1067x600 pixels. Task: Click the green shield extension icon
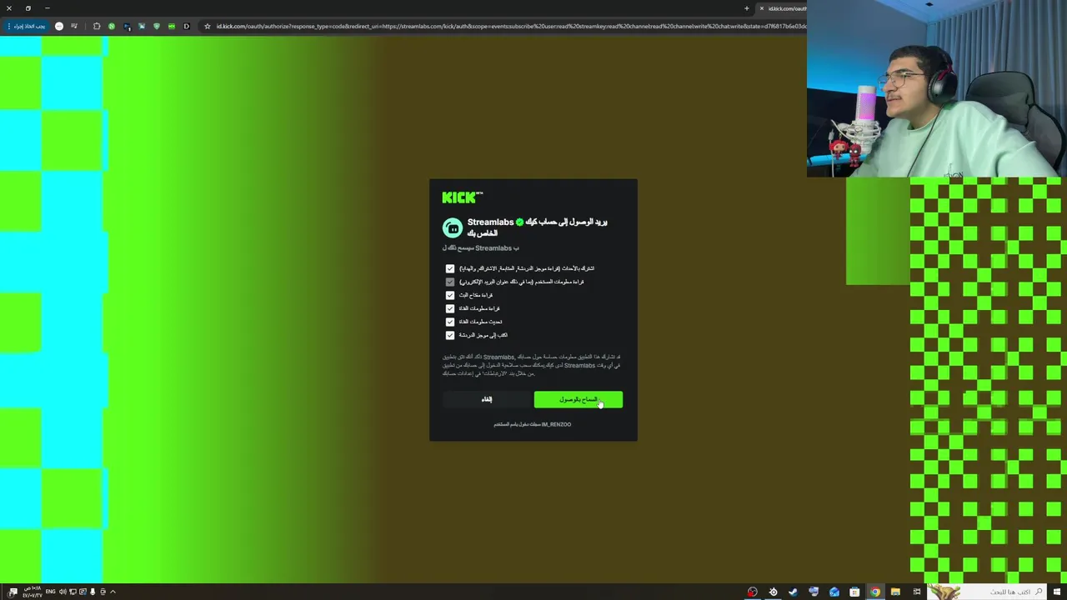pyautogui.click(x=156, y=27)
